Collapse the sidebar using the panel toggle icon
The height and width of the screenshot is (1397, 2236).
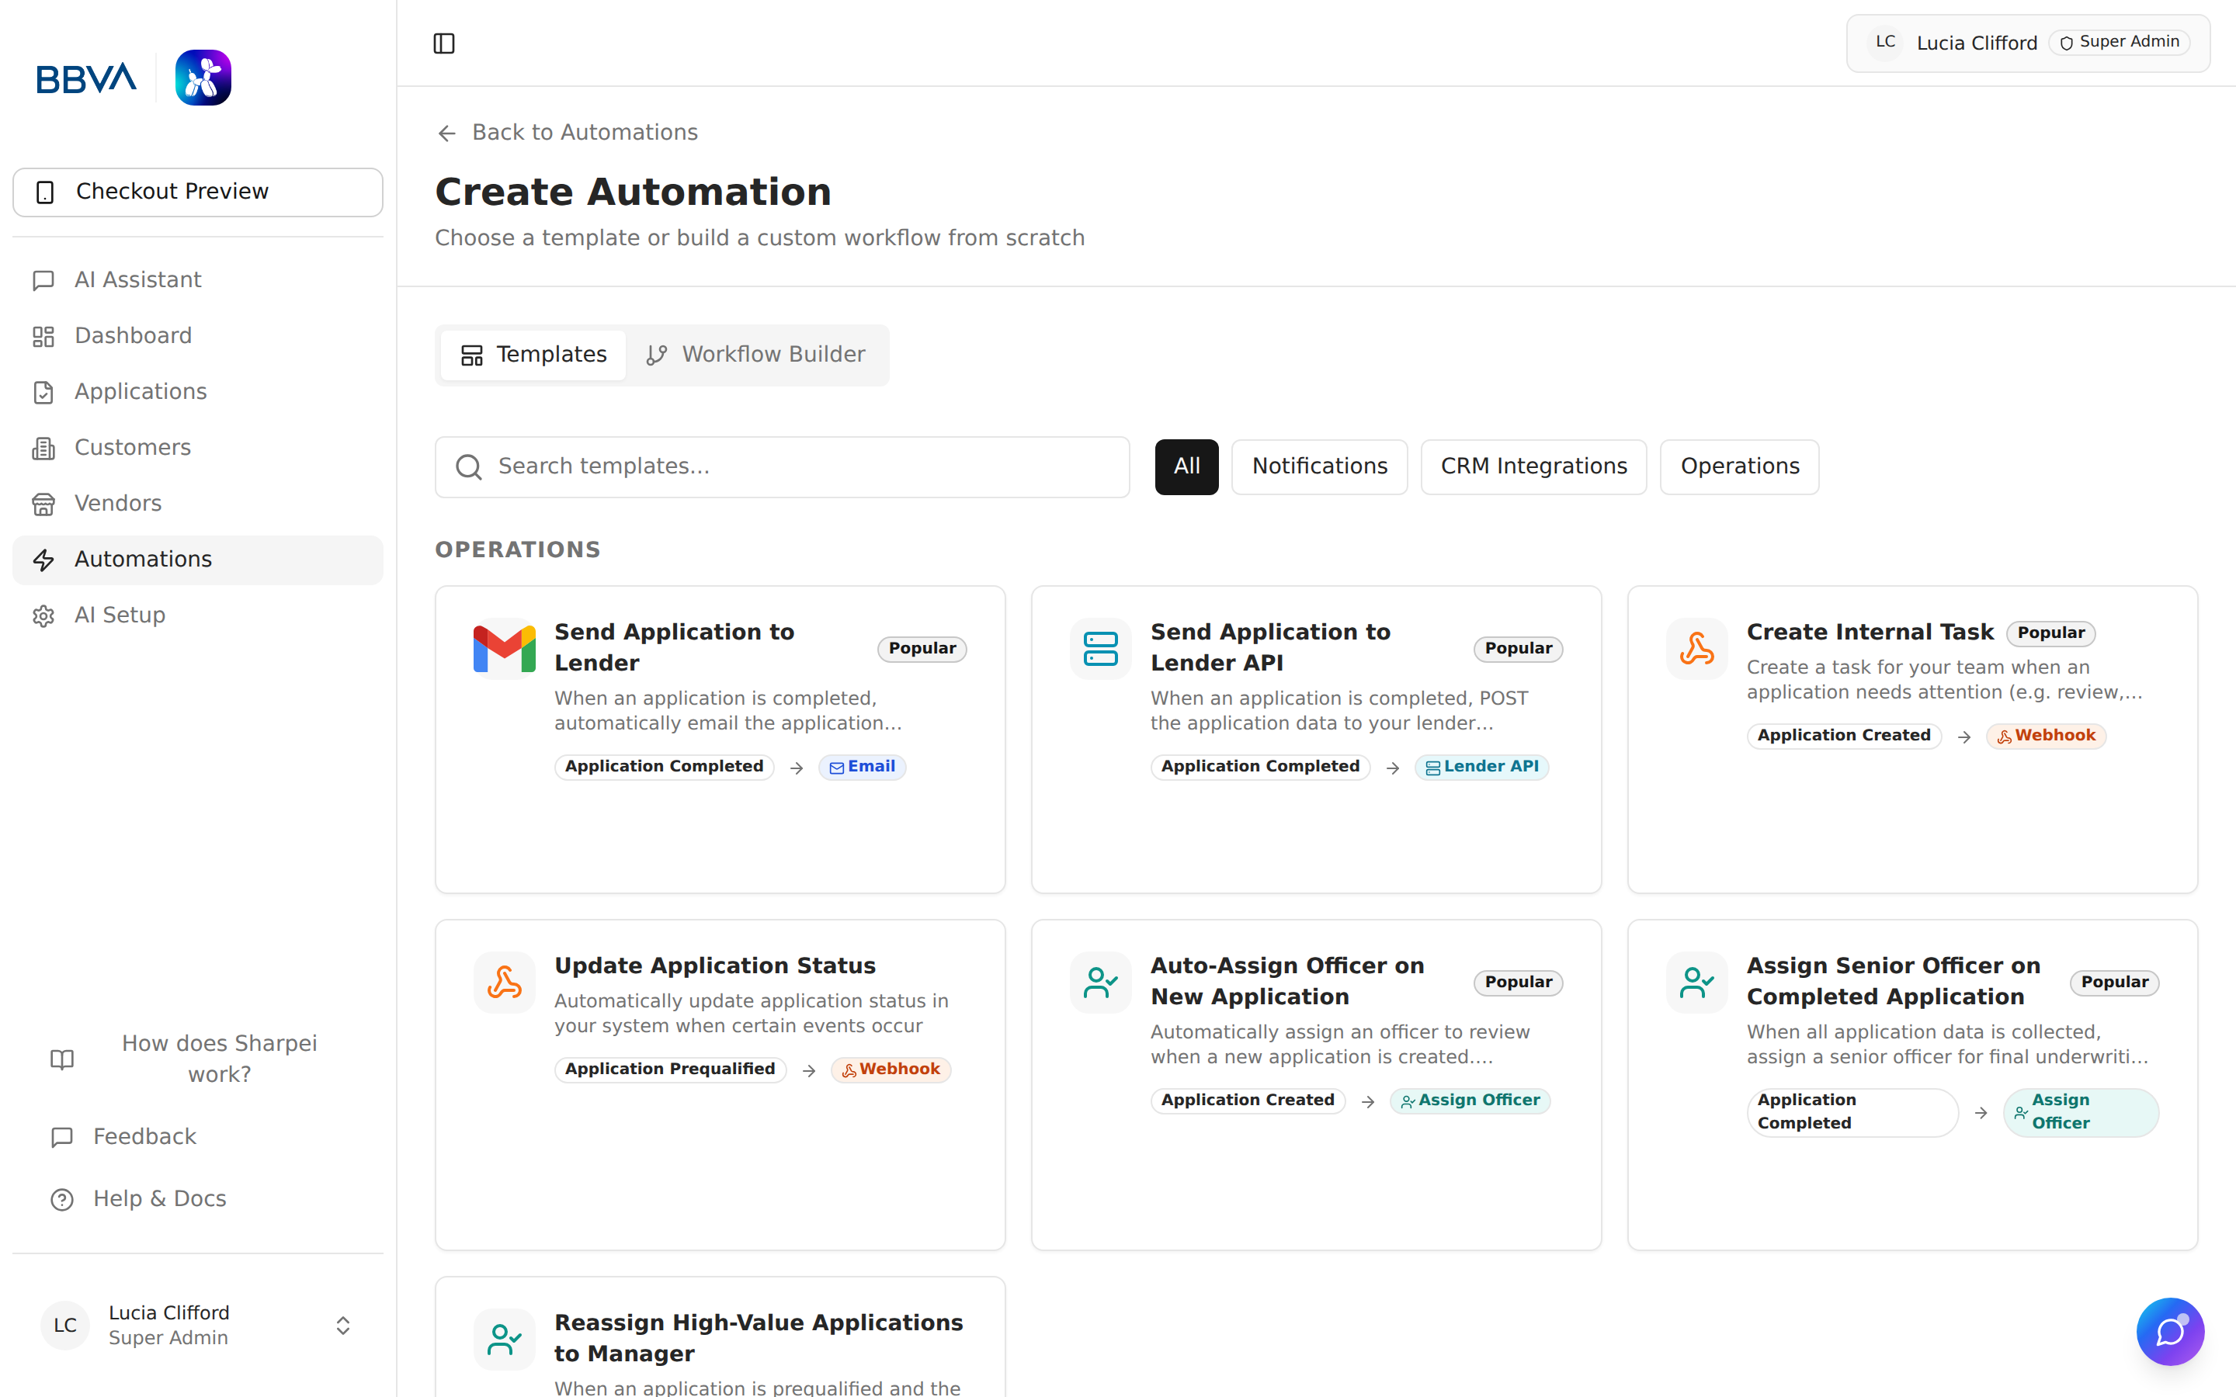click(x=444, y=43)
